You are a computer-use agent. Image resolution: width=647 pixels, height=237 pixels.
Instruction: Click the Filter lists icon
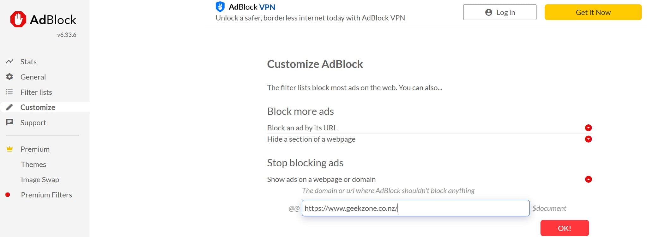[x=9, y=92]
